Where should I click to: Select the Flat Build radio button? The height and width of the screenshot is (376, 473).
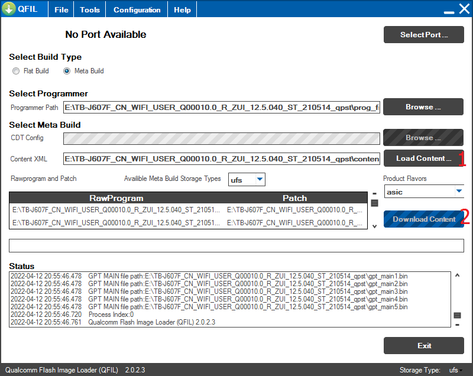(16, 71)
